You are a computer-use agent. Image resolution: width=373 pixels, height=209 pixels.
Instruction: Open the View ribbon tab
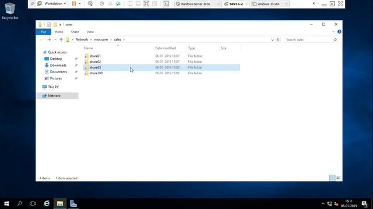[x=90, y=32]
